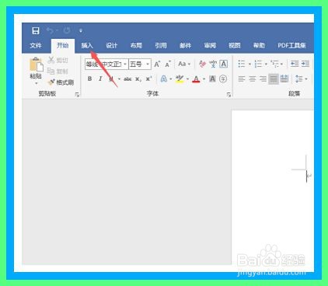This screenshot has width=328, height=286.
Task: Click the distributed alignment icon
Action: click(284, 78)
